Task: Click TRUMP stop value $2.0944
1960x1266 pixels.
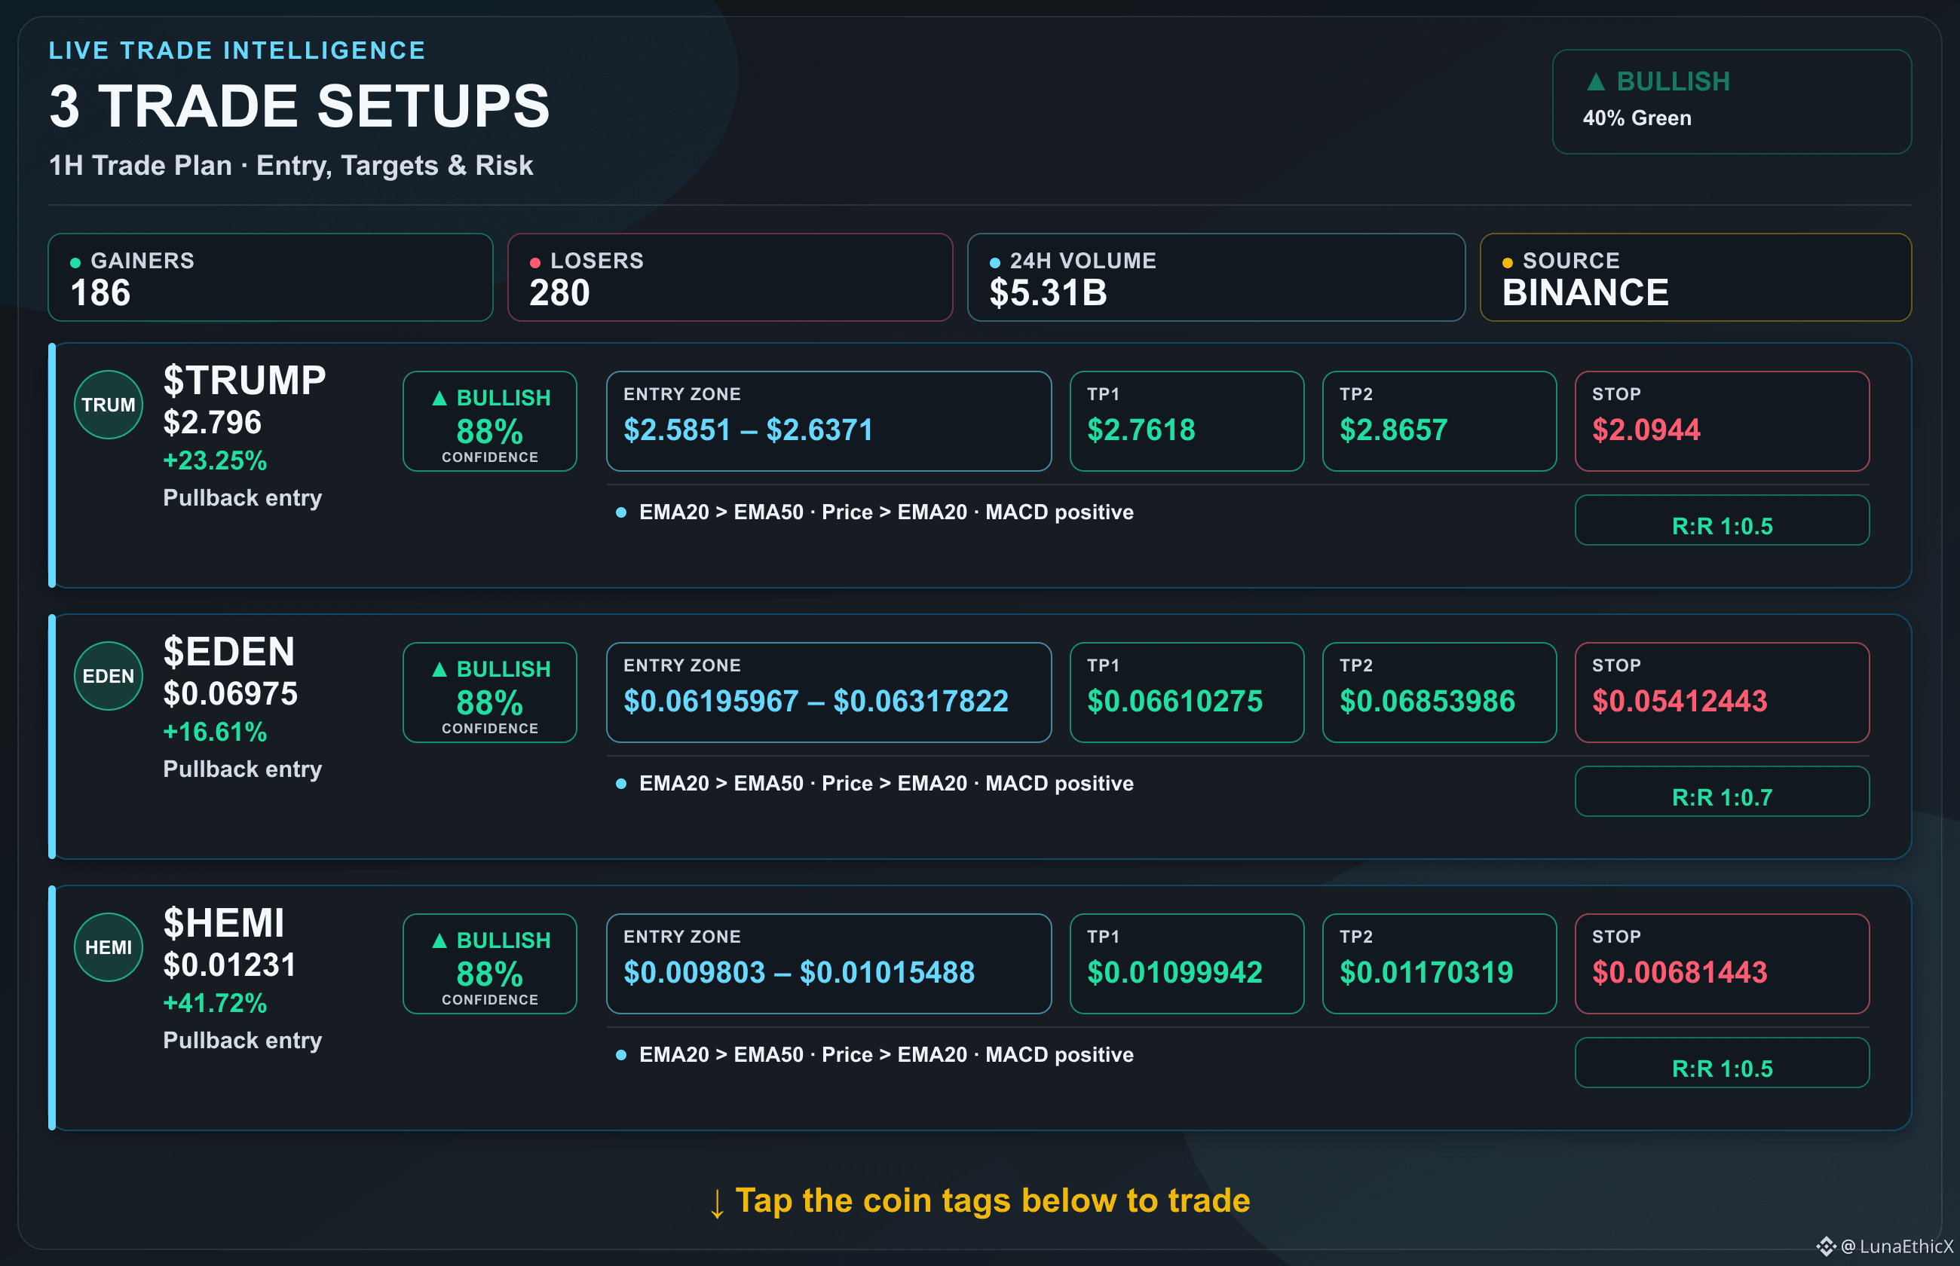Action: coord(1646,430)
